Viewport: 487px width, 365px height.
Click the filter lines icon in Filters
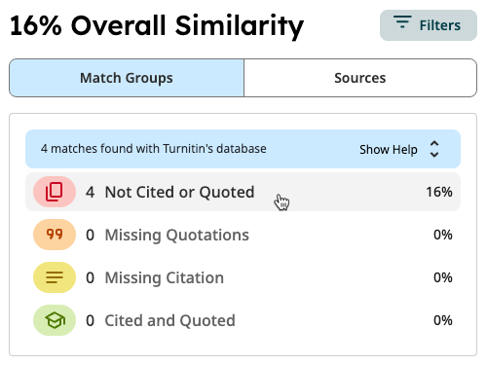click(x=402, y=21)
